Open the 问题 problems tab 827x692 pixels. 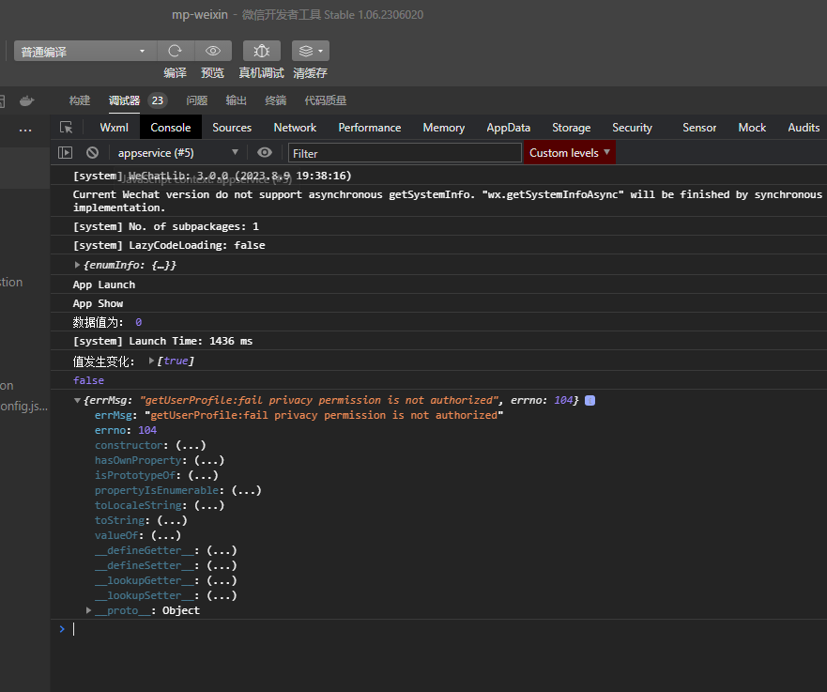197,100
